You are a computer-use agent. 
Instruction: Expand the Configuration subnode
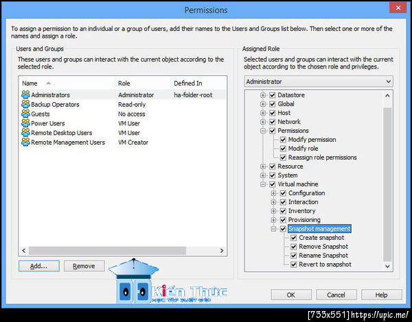(x=273, y=193)
